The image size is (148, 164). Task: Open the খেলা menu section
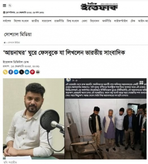click(x=85, y=21)
